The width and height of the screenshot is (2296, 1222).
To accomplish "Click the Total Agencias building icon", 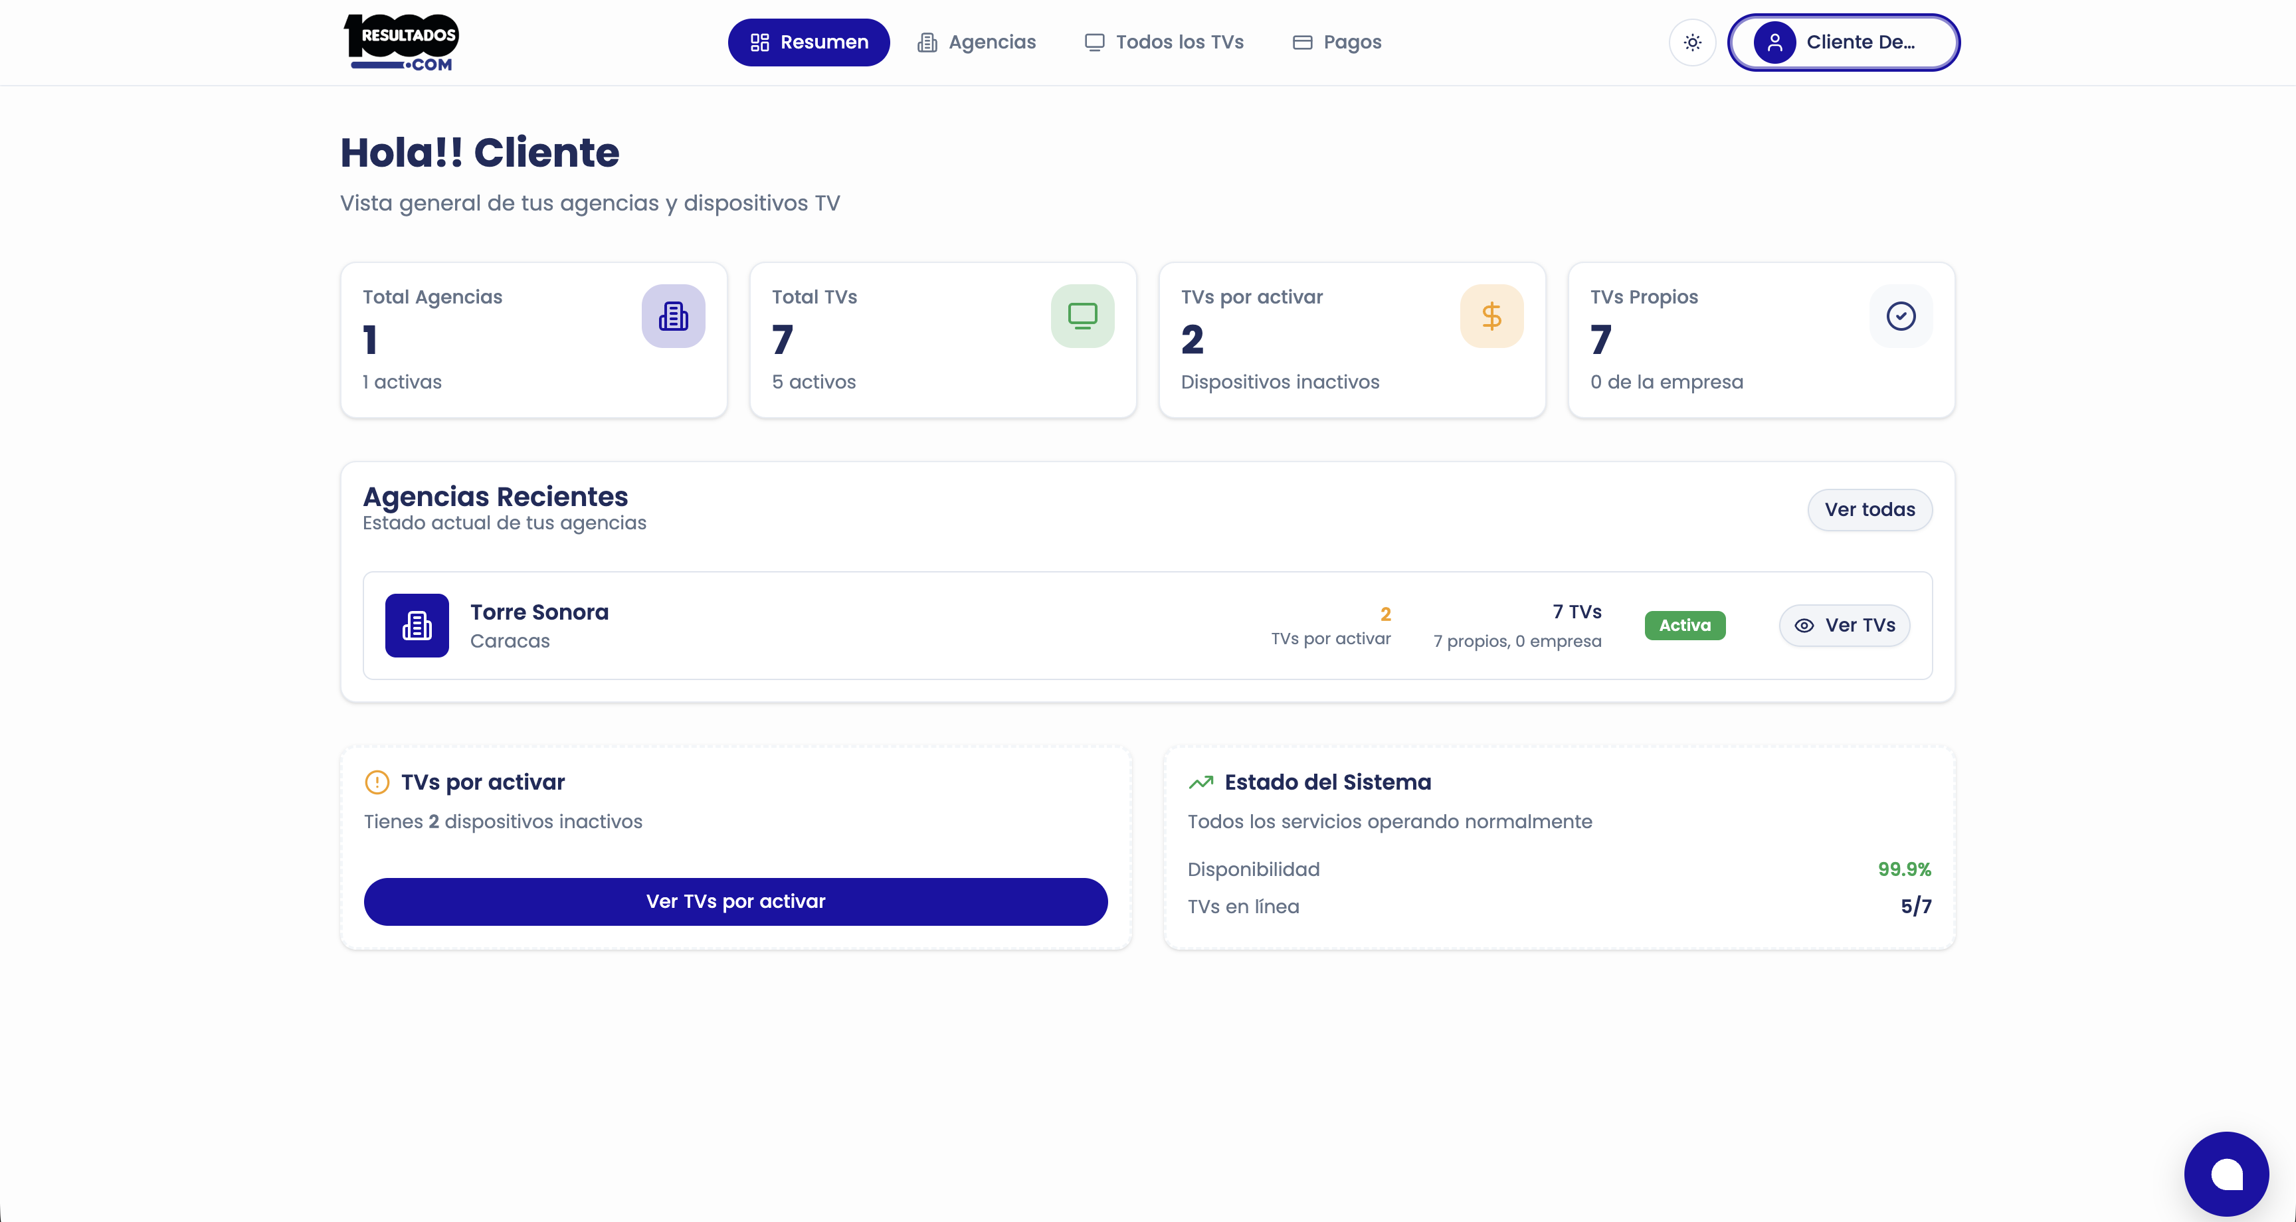I will coord(673,315).
